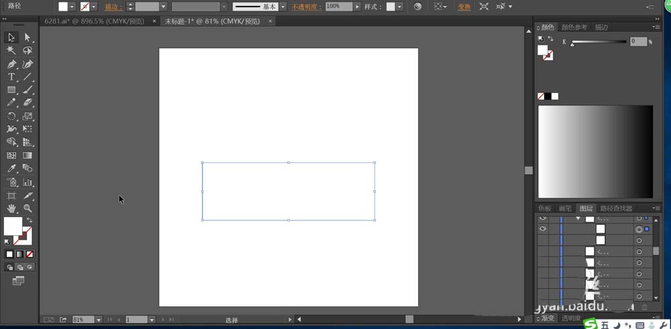Select the Type tool
Screen dimensions: 671x329
coord(11,77)
